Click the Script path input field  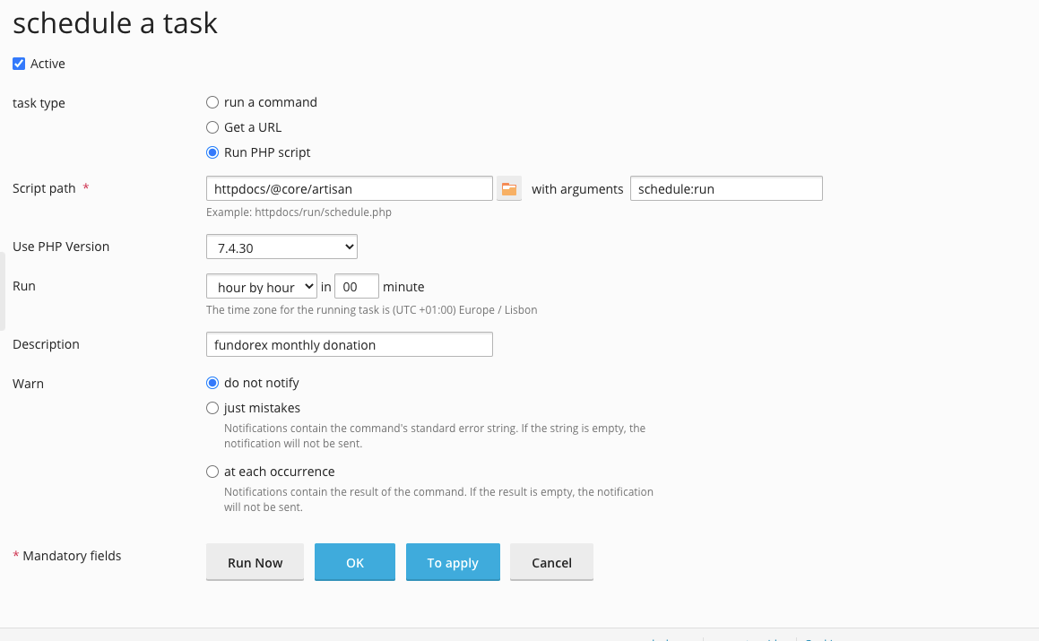click(350, 188)
